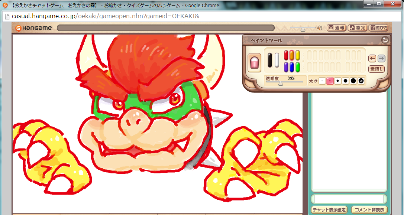Click the undo left arrow button
The width and height of the screenshot is (407, 215).
[x=372, y=59]
